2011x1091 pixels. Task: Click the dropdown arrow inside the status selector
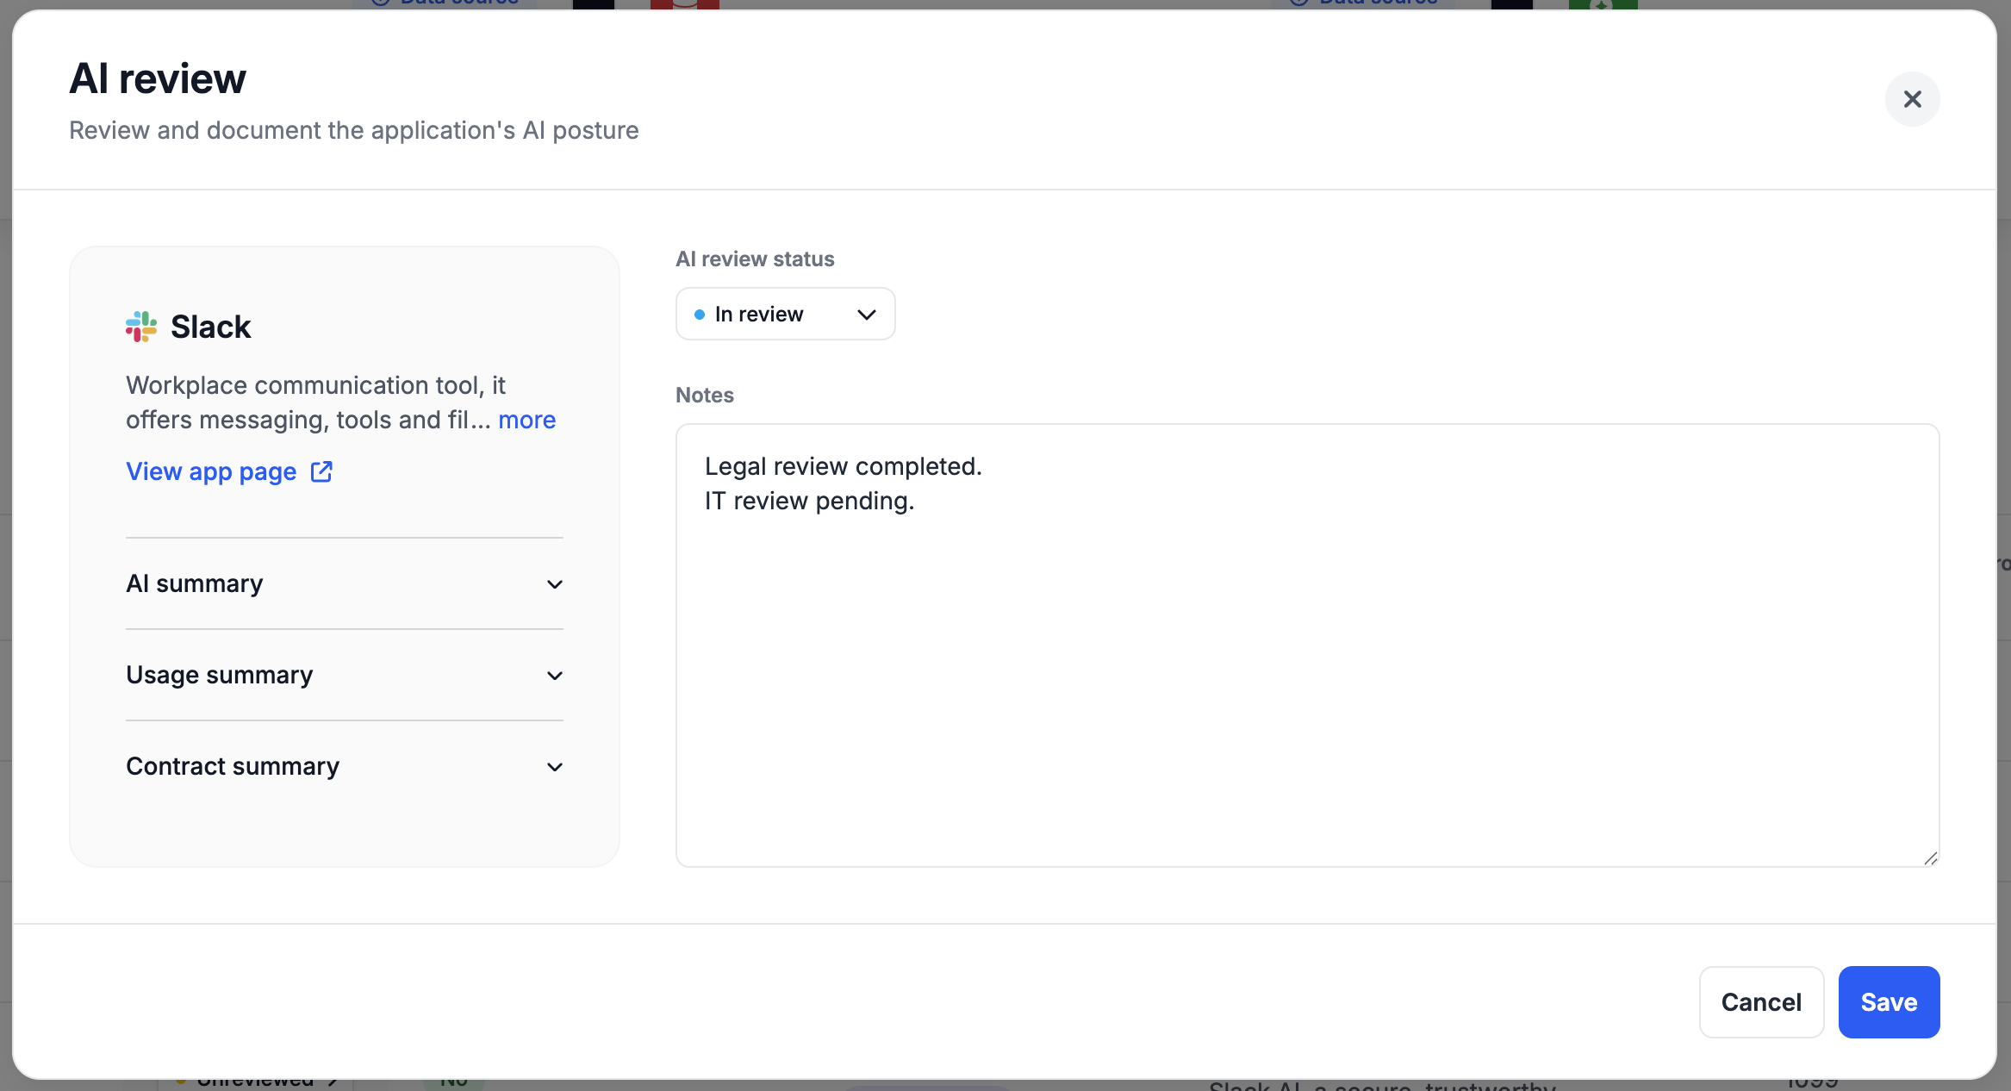(x=866, y=314)
